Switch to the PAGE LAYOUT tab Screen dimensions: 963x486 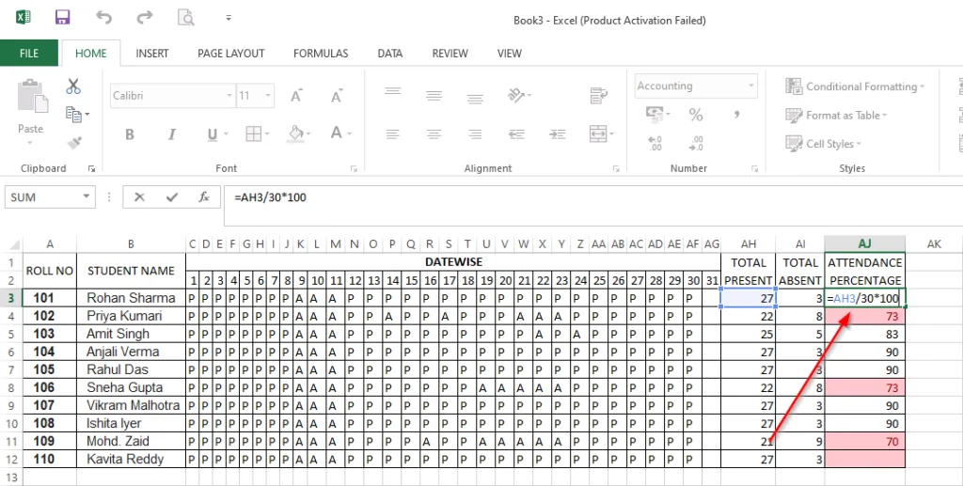[231, 54]
